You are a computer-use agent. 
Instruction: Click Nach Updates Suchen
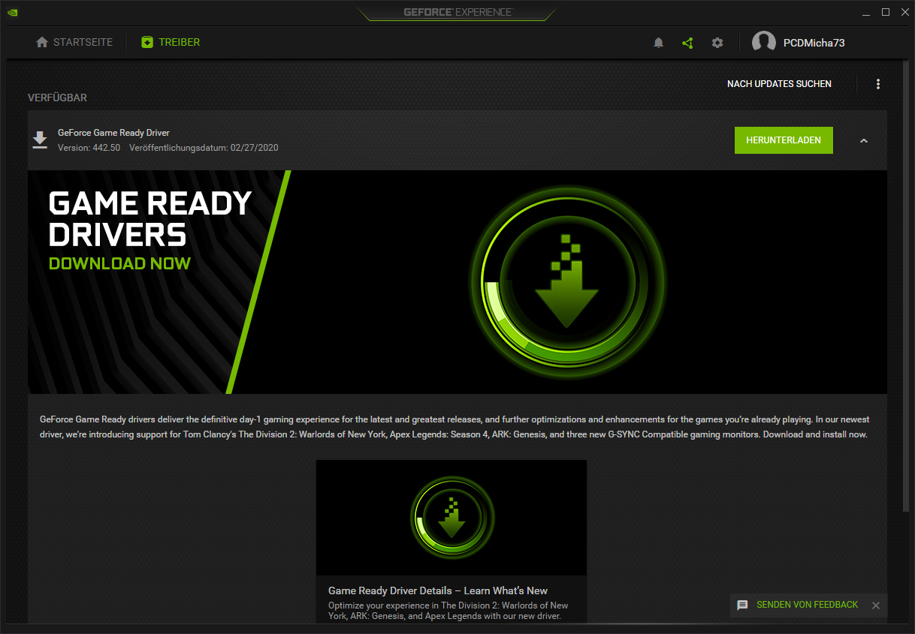click(779, 84)
